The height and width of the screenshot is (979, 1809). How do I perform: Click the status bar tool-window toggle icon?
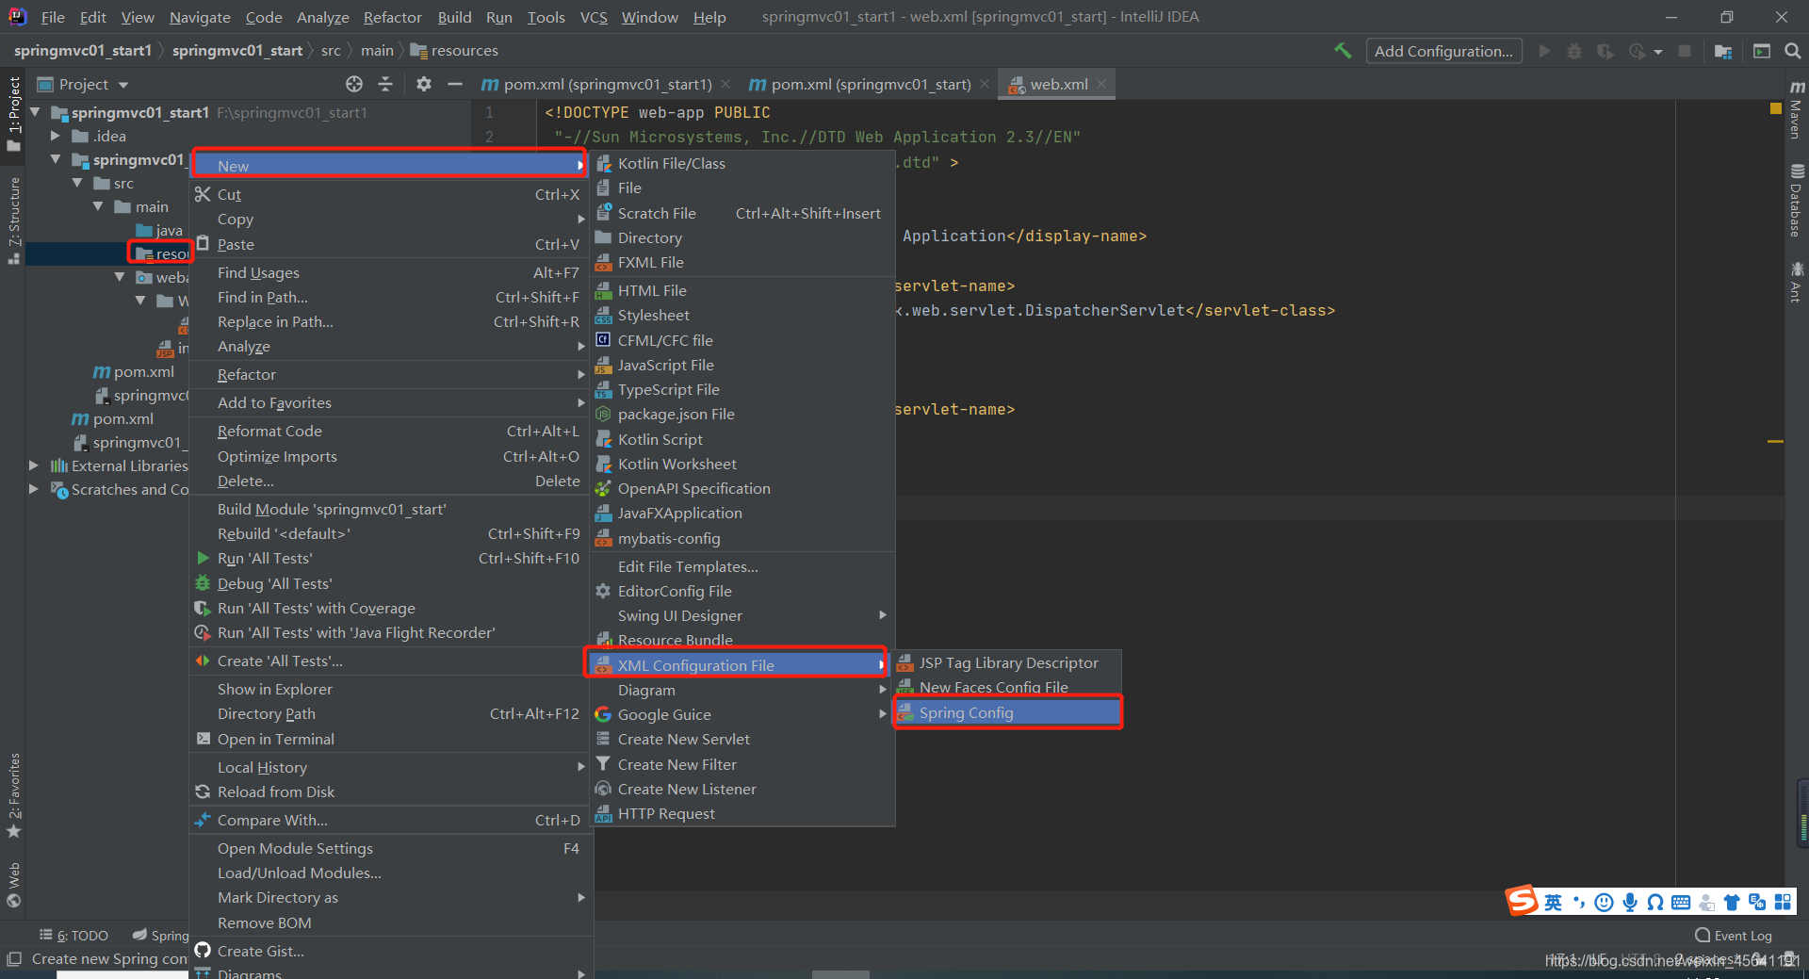pos(13,958)
